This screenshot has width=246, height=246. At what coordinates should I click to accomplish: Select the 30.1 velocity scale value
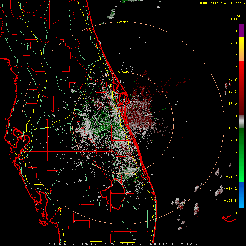pyautogui.click(x=233, y=92)
